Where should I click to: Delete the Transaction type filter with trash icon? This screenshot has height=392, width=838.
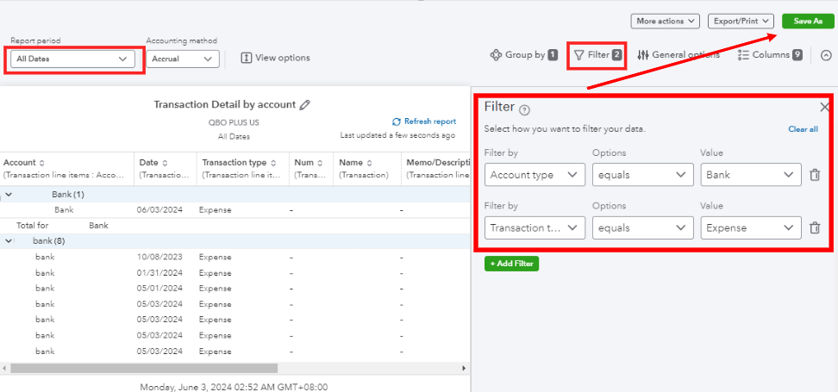pyautogui.click(x=815, y=228)
